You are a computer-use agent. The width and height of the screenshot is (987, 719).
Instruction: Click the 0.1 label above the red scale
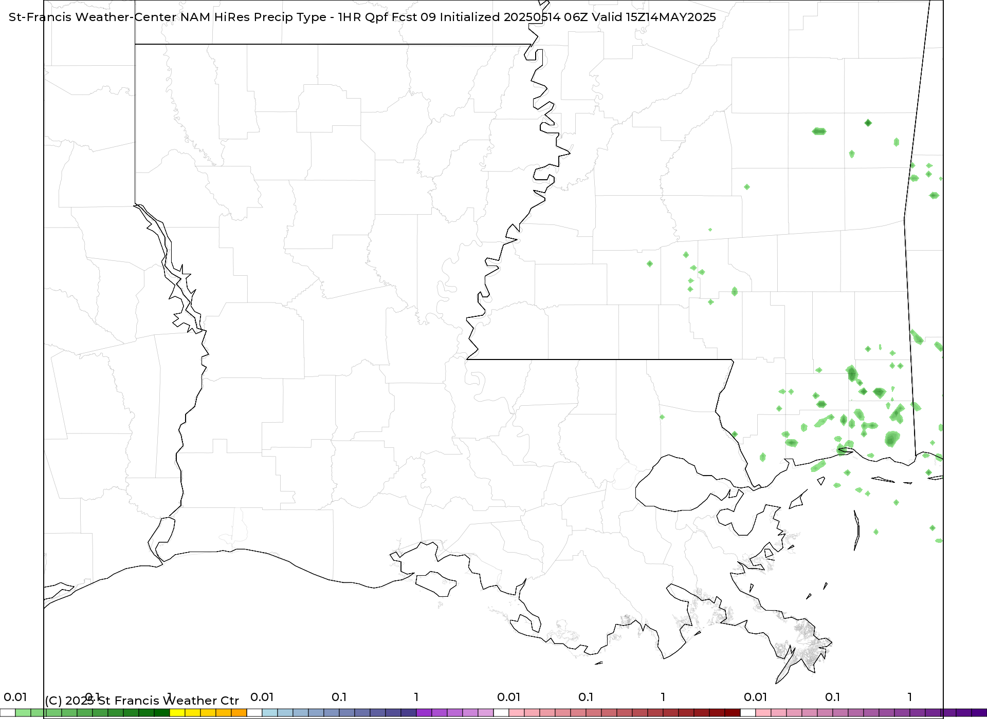pyautogui.click(x=586, y=697)
